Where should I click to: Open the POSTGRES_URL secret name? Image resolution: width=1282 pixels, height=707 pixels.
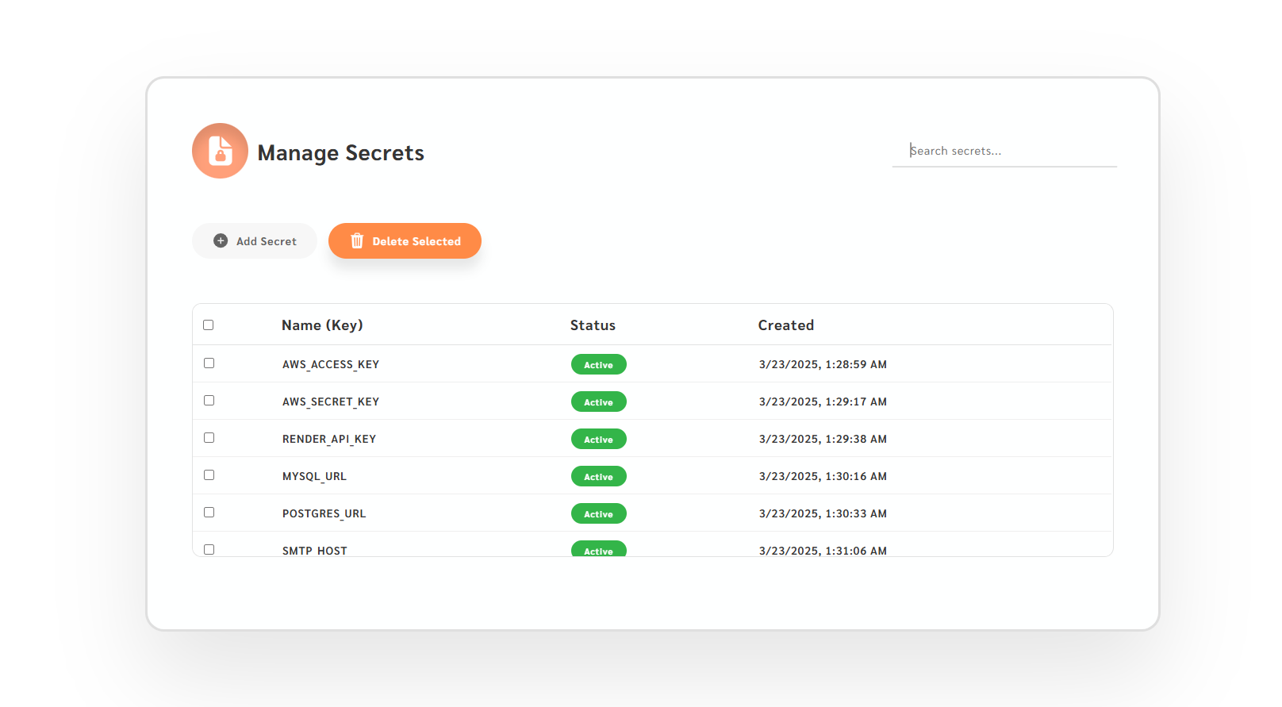(x=324, y=513)
